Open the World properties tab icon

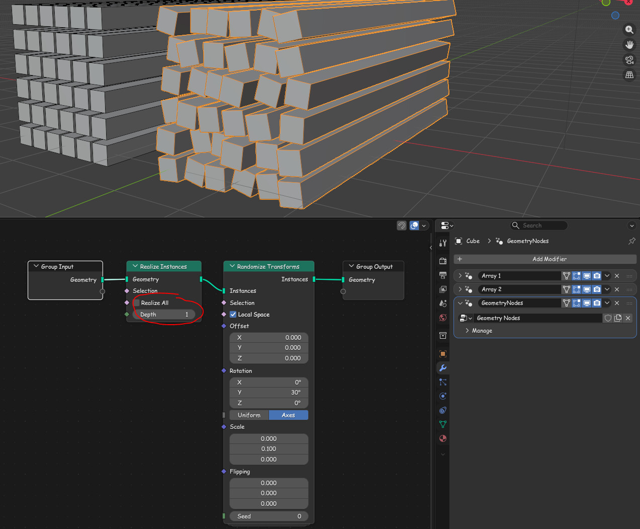pos(443,318)
